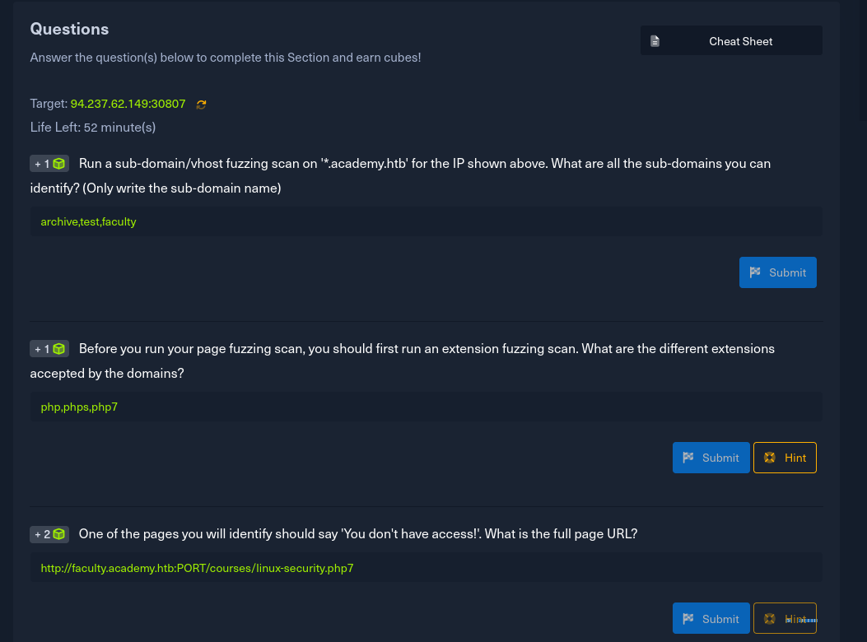The image size is (867, 642).
Task: Show Hint for the extension fuzzing question
Action: pyautogui.click(x=785, y=458)
